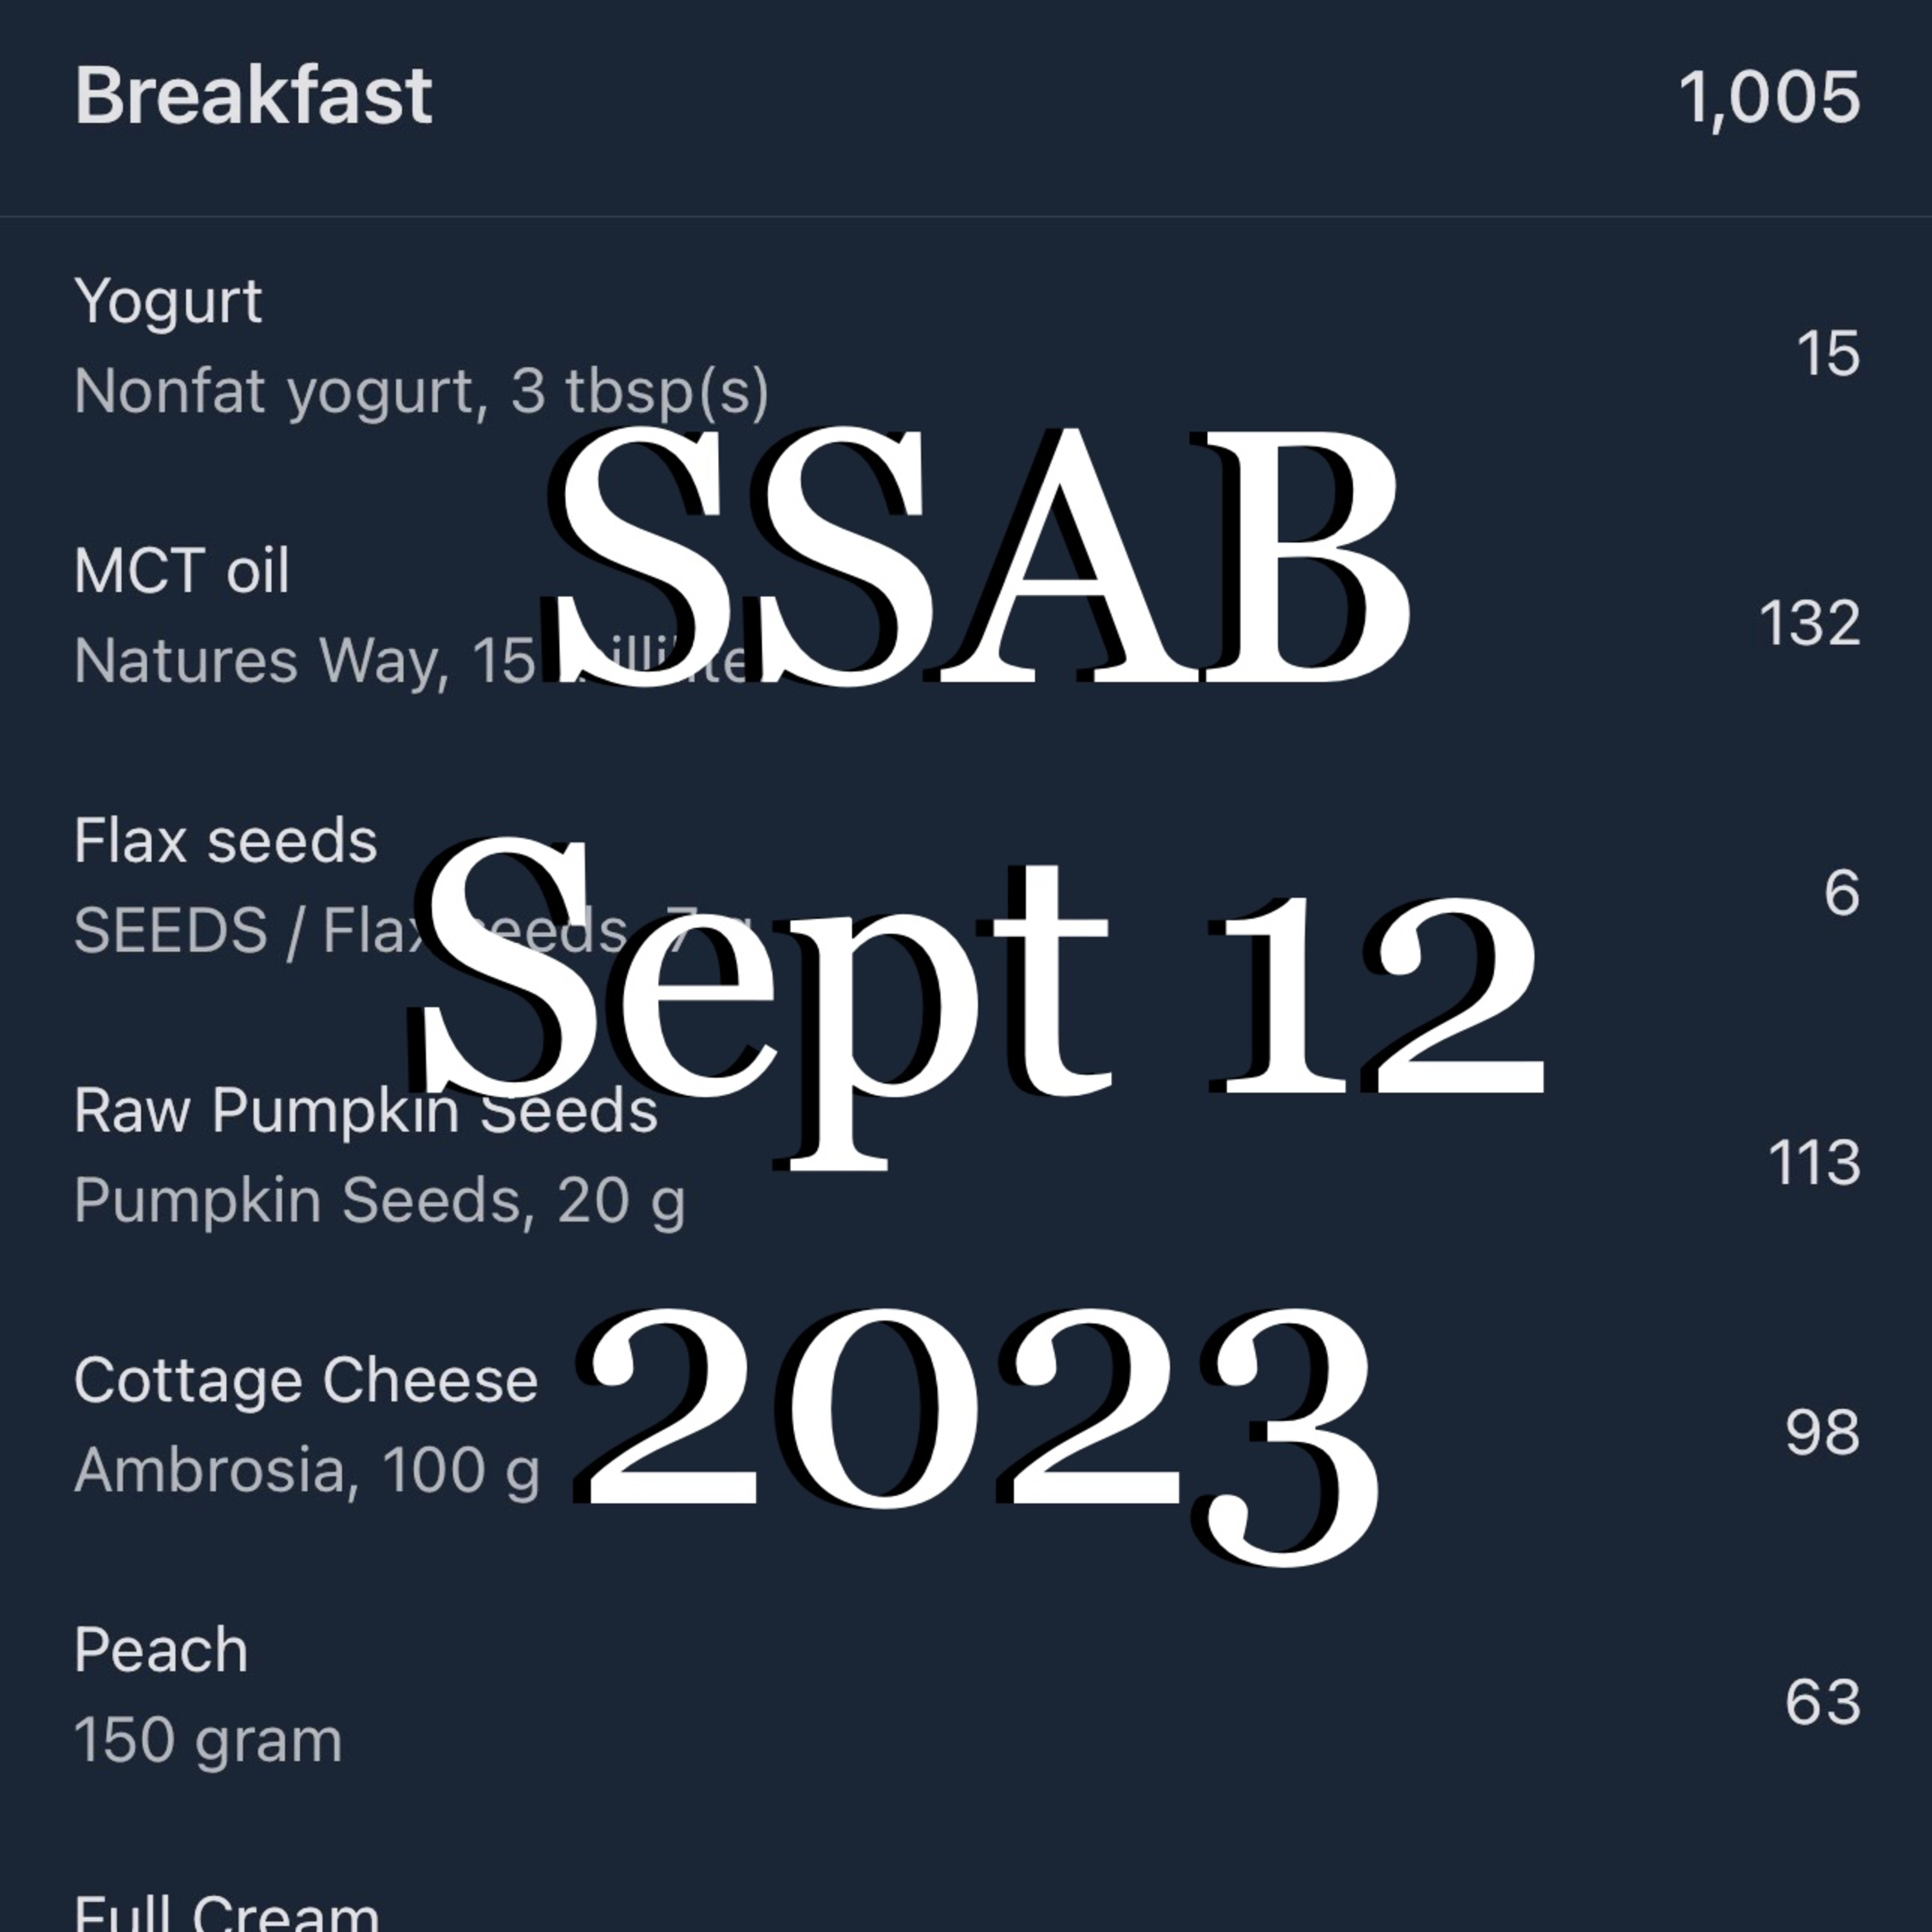Select the Flax seeds entry
The height and width of the screenshot is (1932, 1932).
225,841
